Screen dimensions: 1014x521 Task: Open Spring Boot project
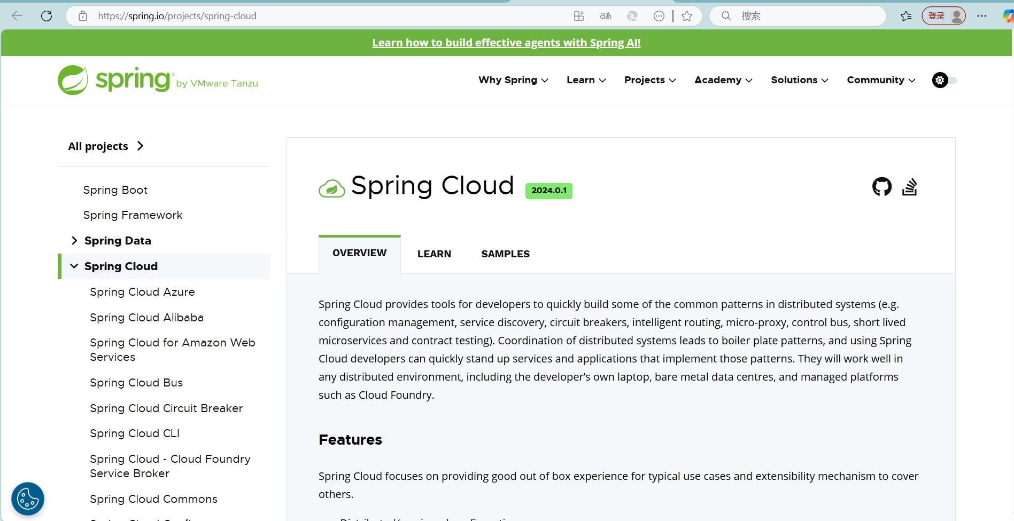(115, 190)
